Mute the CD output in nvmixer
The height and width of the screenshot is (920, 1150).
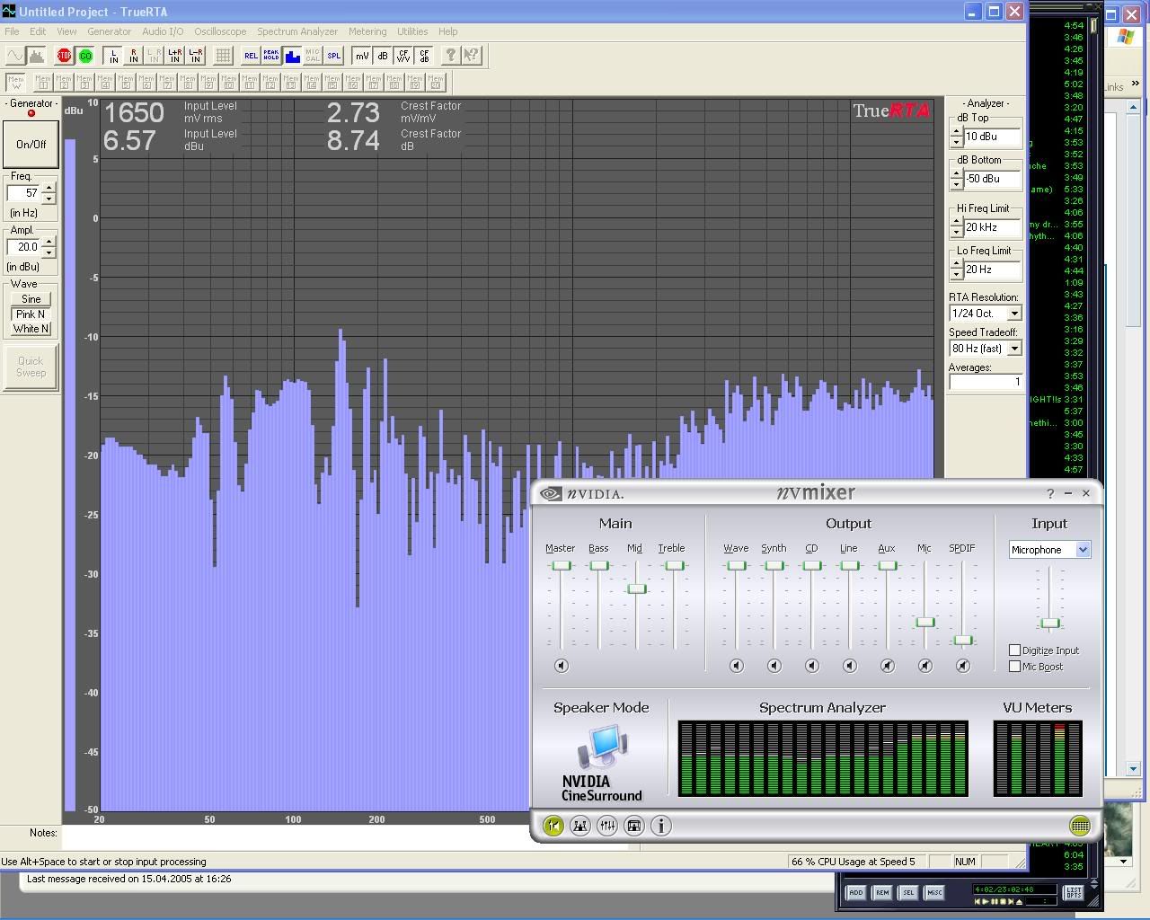click(811, 666)
